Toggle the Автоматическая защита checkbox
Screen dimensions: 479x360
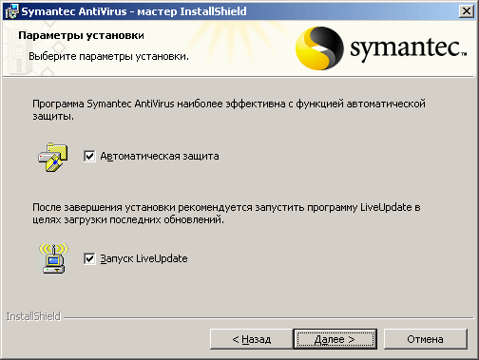coord(89,156)
